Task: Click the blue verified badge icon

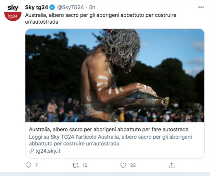Action: coord(52,7)
